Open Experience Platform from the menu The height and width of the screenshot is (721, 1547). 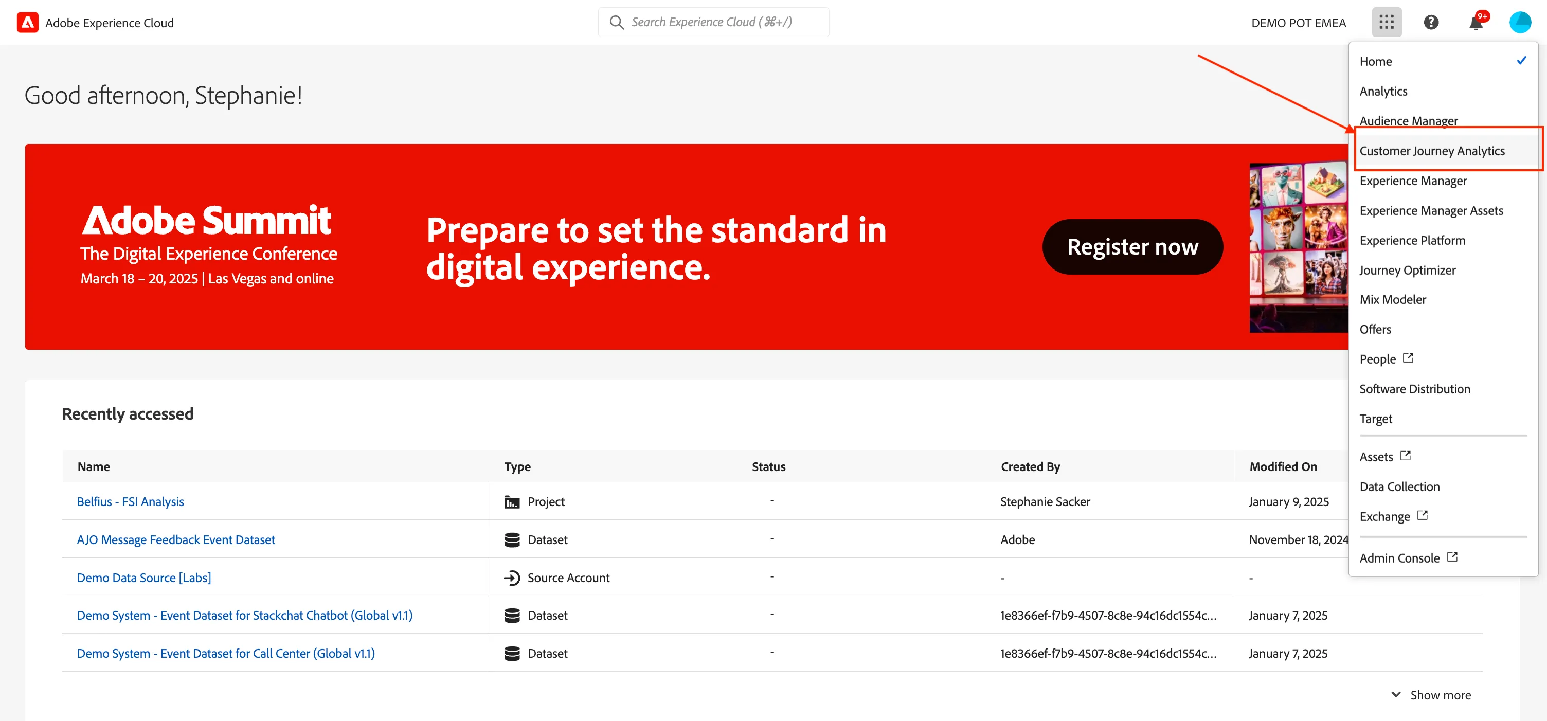[1443, 240]
